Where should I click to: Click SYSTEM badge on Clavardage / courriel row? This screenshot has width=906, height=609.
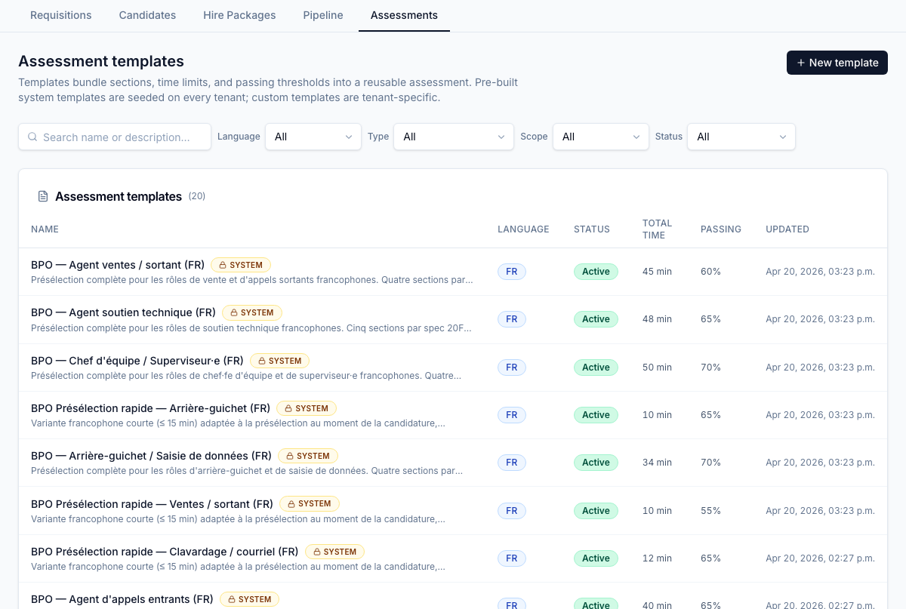(x=334, y=552)
